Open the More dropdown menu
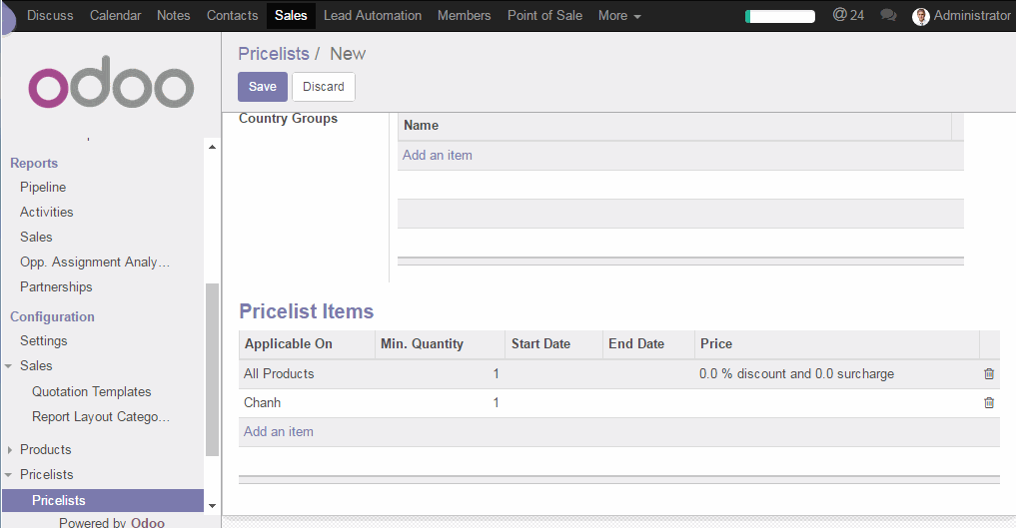Viewport: 1016px width, 528px height. [x=618, y=15]
